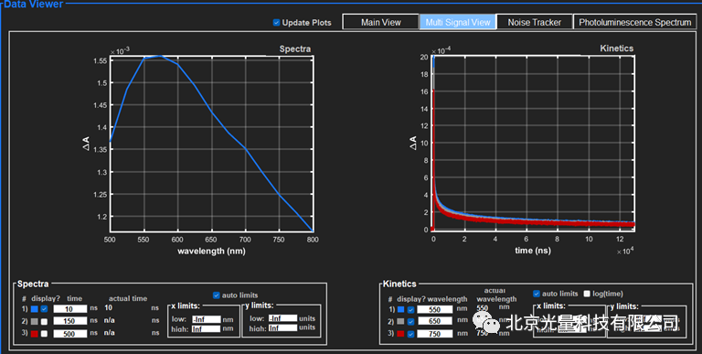Click the wavelength (nm) axis label

[x=211, y=251]
